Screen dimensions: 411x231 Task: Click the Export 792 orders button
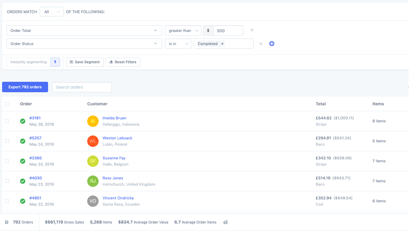pyautogui.click(x=25, y=87)
